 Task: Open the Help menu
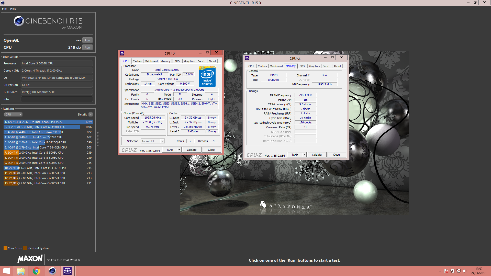click(13, 9)
